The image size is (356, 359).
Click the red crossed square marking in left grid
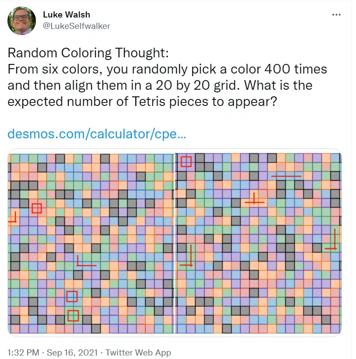37,208
